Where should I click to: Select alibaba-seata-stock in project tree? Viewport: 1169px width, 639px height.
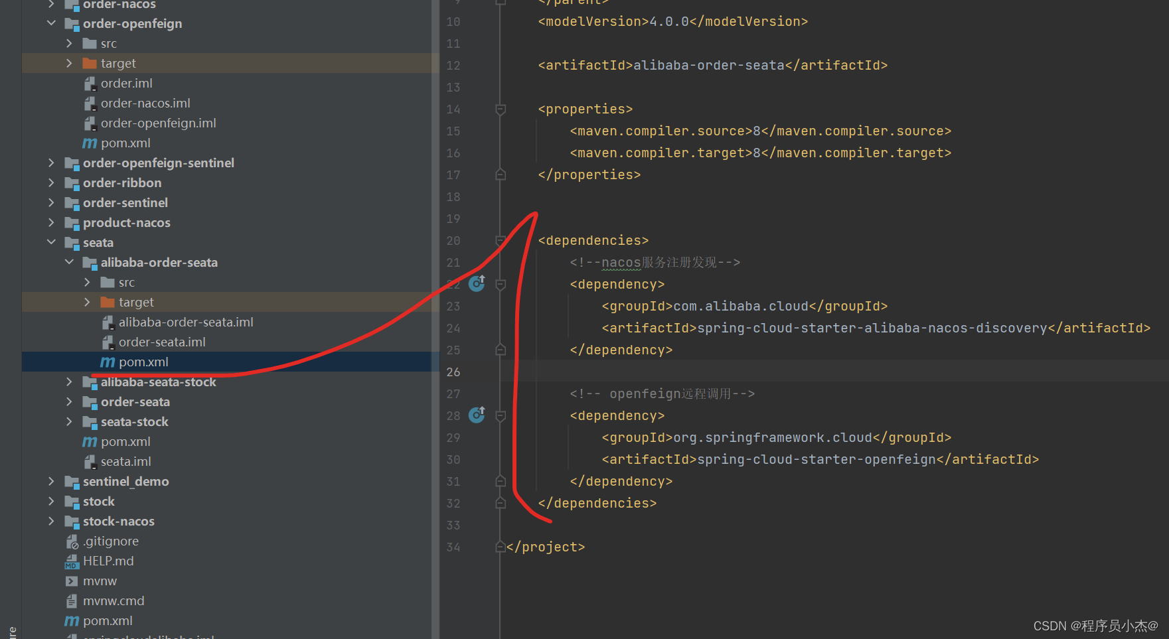[x=159, y=382]
